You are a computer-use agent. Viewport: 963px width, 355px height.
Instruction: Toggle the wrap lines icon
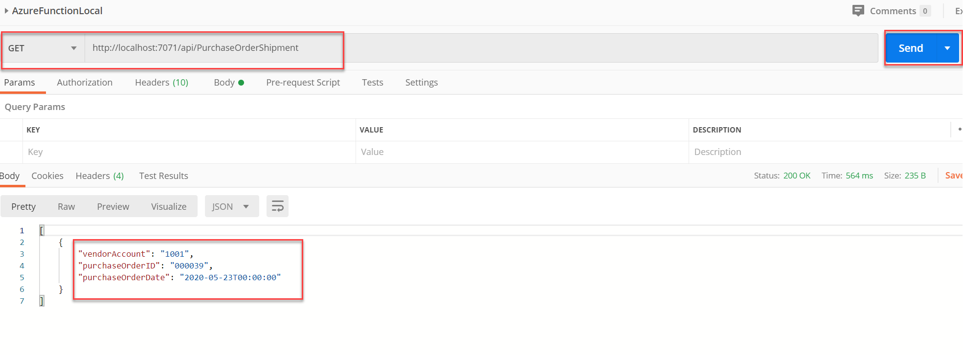coord(277,206)
